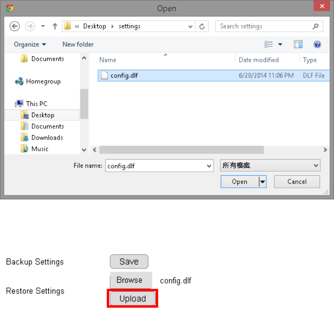Image resolution: width=334 pixels, height=312 pixels.
Task: Expand the Open button split arrow
Action: coord(262,182)
